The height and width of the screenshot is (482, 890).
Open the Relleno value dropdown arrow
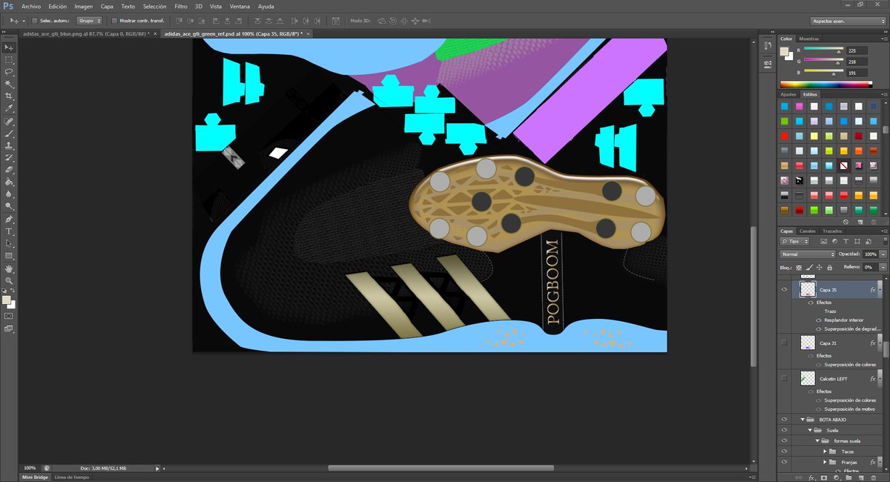[883, 267]
